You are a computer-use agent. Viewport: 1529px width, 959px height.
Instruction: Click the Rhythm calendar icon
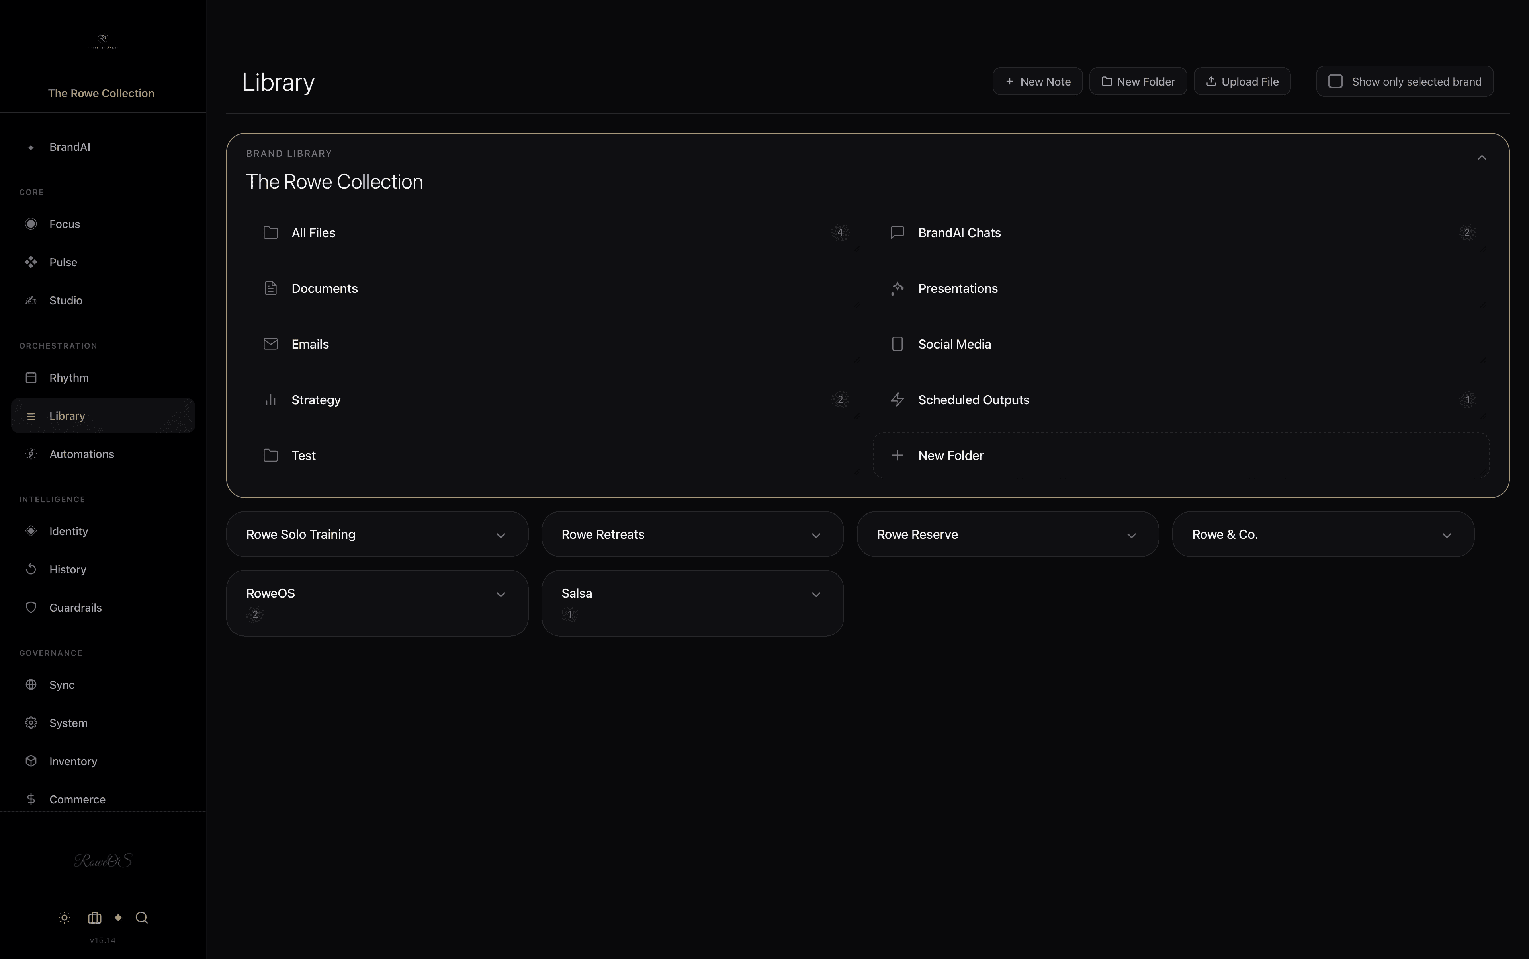click(31, 377)
